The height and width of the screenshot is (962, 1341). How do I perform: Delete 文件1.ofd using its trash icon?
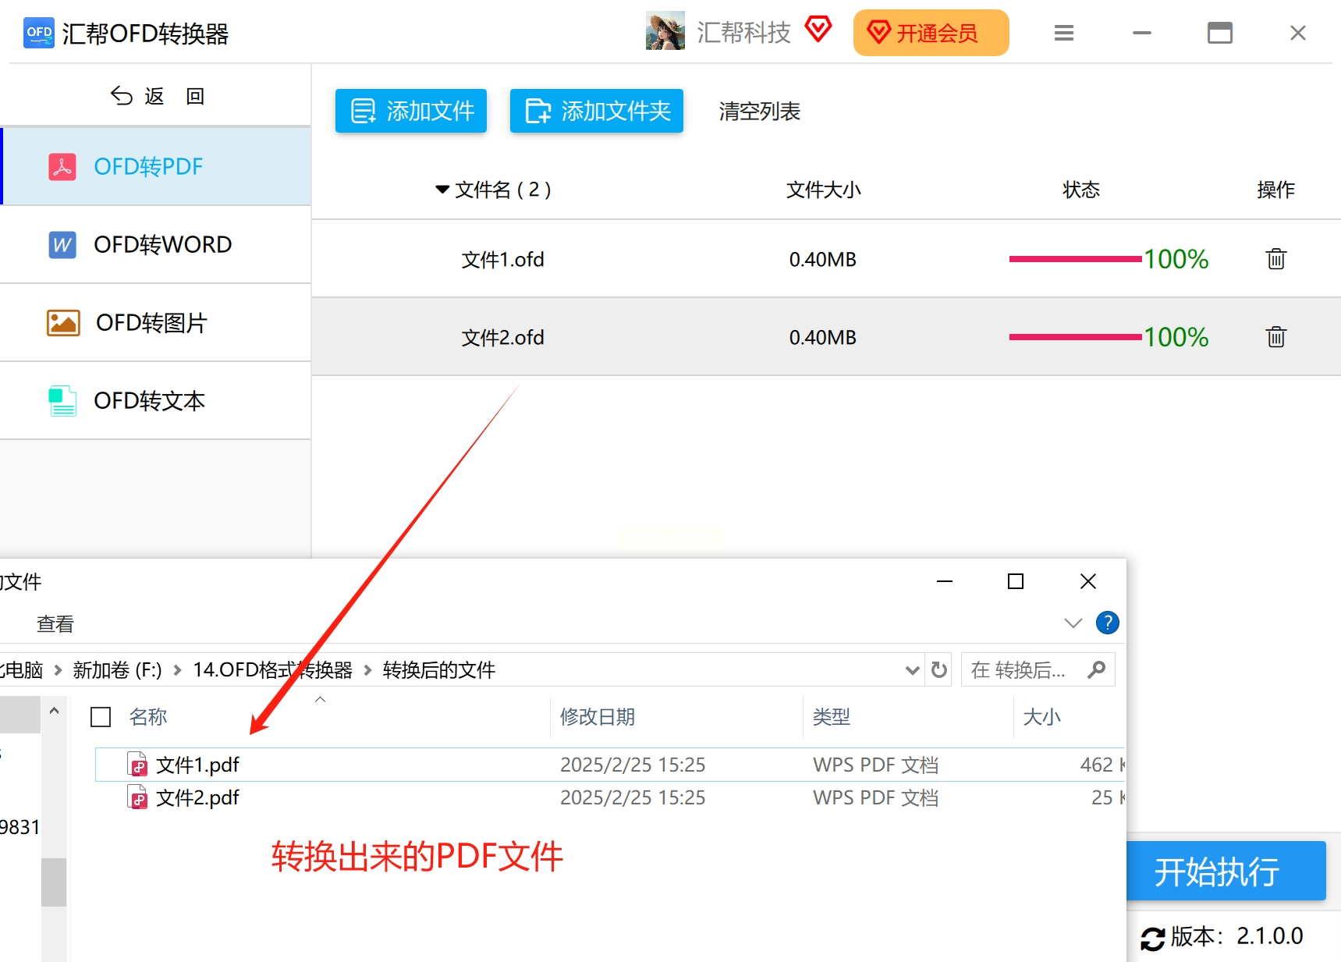coord(1275,258)
